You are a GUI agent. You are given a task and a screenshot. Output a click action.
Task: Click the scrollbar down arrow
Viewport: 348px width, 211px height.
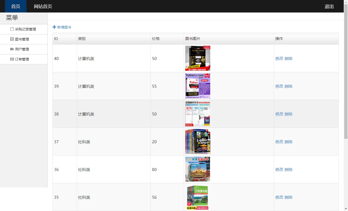pos(346,209)
